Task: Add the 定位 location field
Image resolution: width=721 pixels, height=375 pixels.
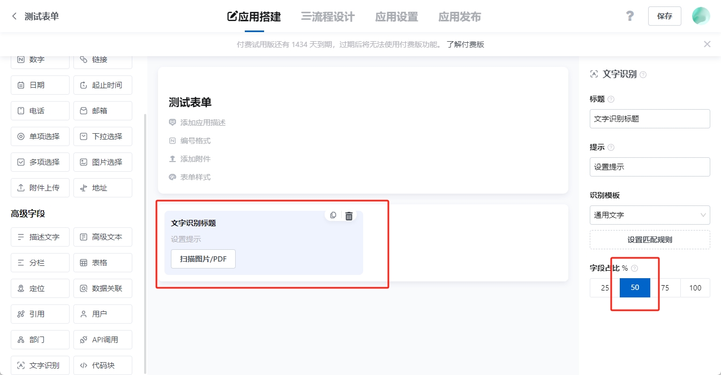Action: [x=40, y=288]
